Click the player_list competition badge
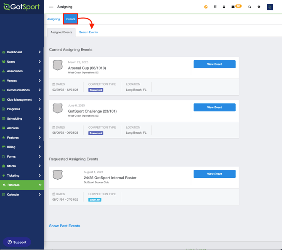Viewport: 282px width, 250px height. pyautogui.click(x=95, y=200)
